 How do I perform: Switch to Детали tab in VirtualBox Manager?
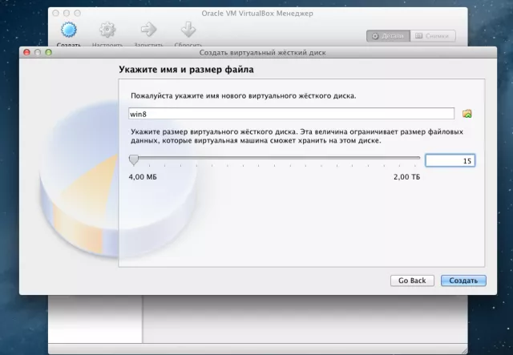point(388,36)
